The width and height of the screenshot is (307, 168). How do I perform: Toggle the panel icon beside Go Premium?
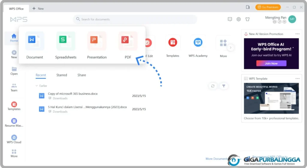(x=248, y=7)
